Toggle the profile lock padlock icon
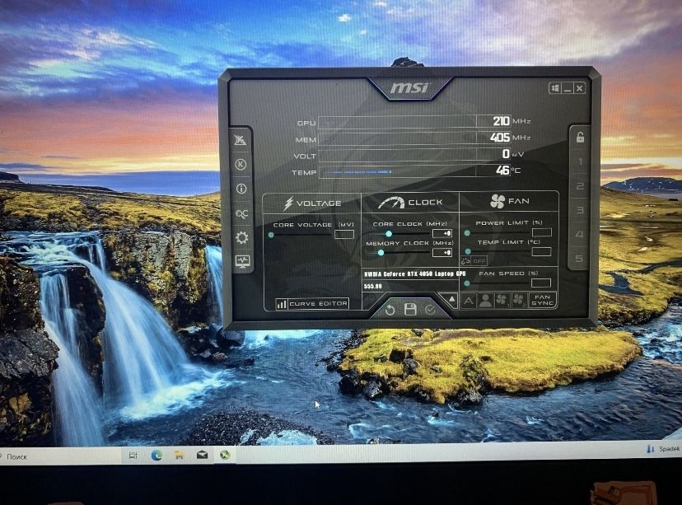 tap(580, 138)
